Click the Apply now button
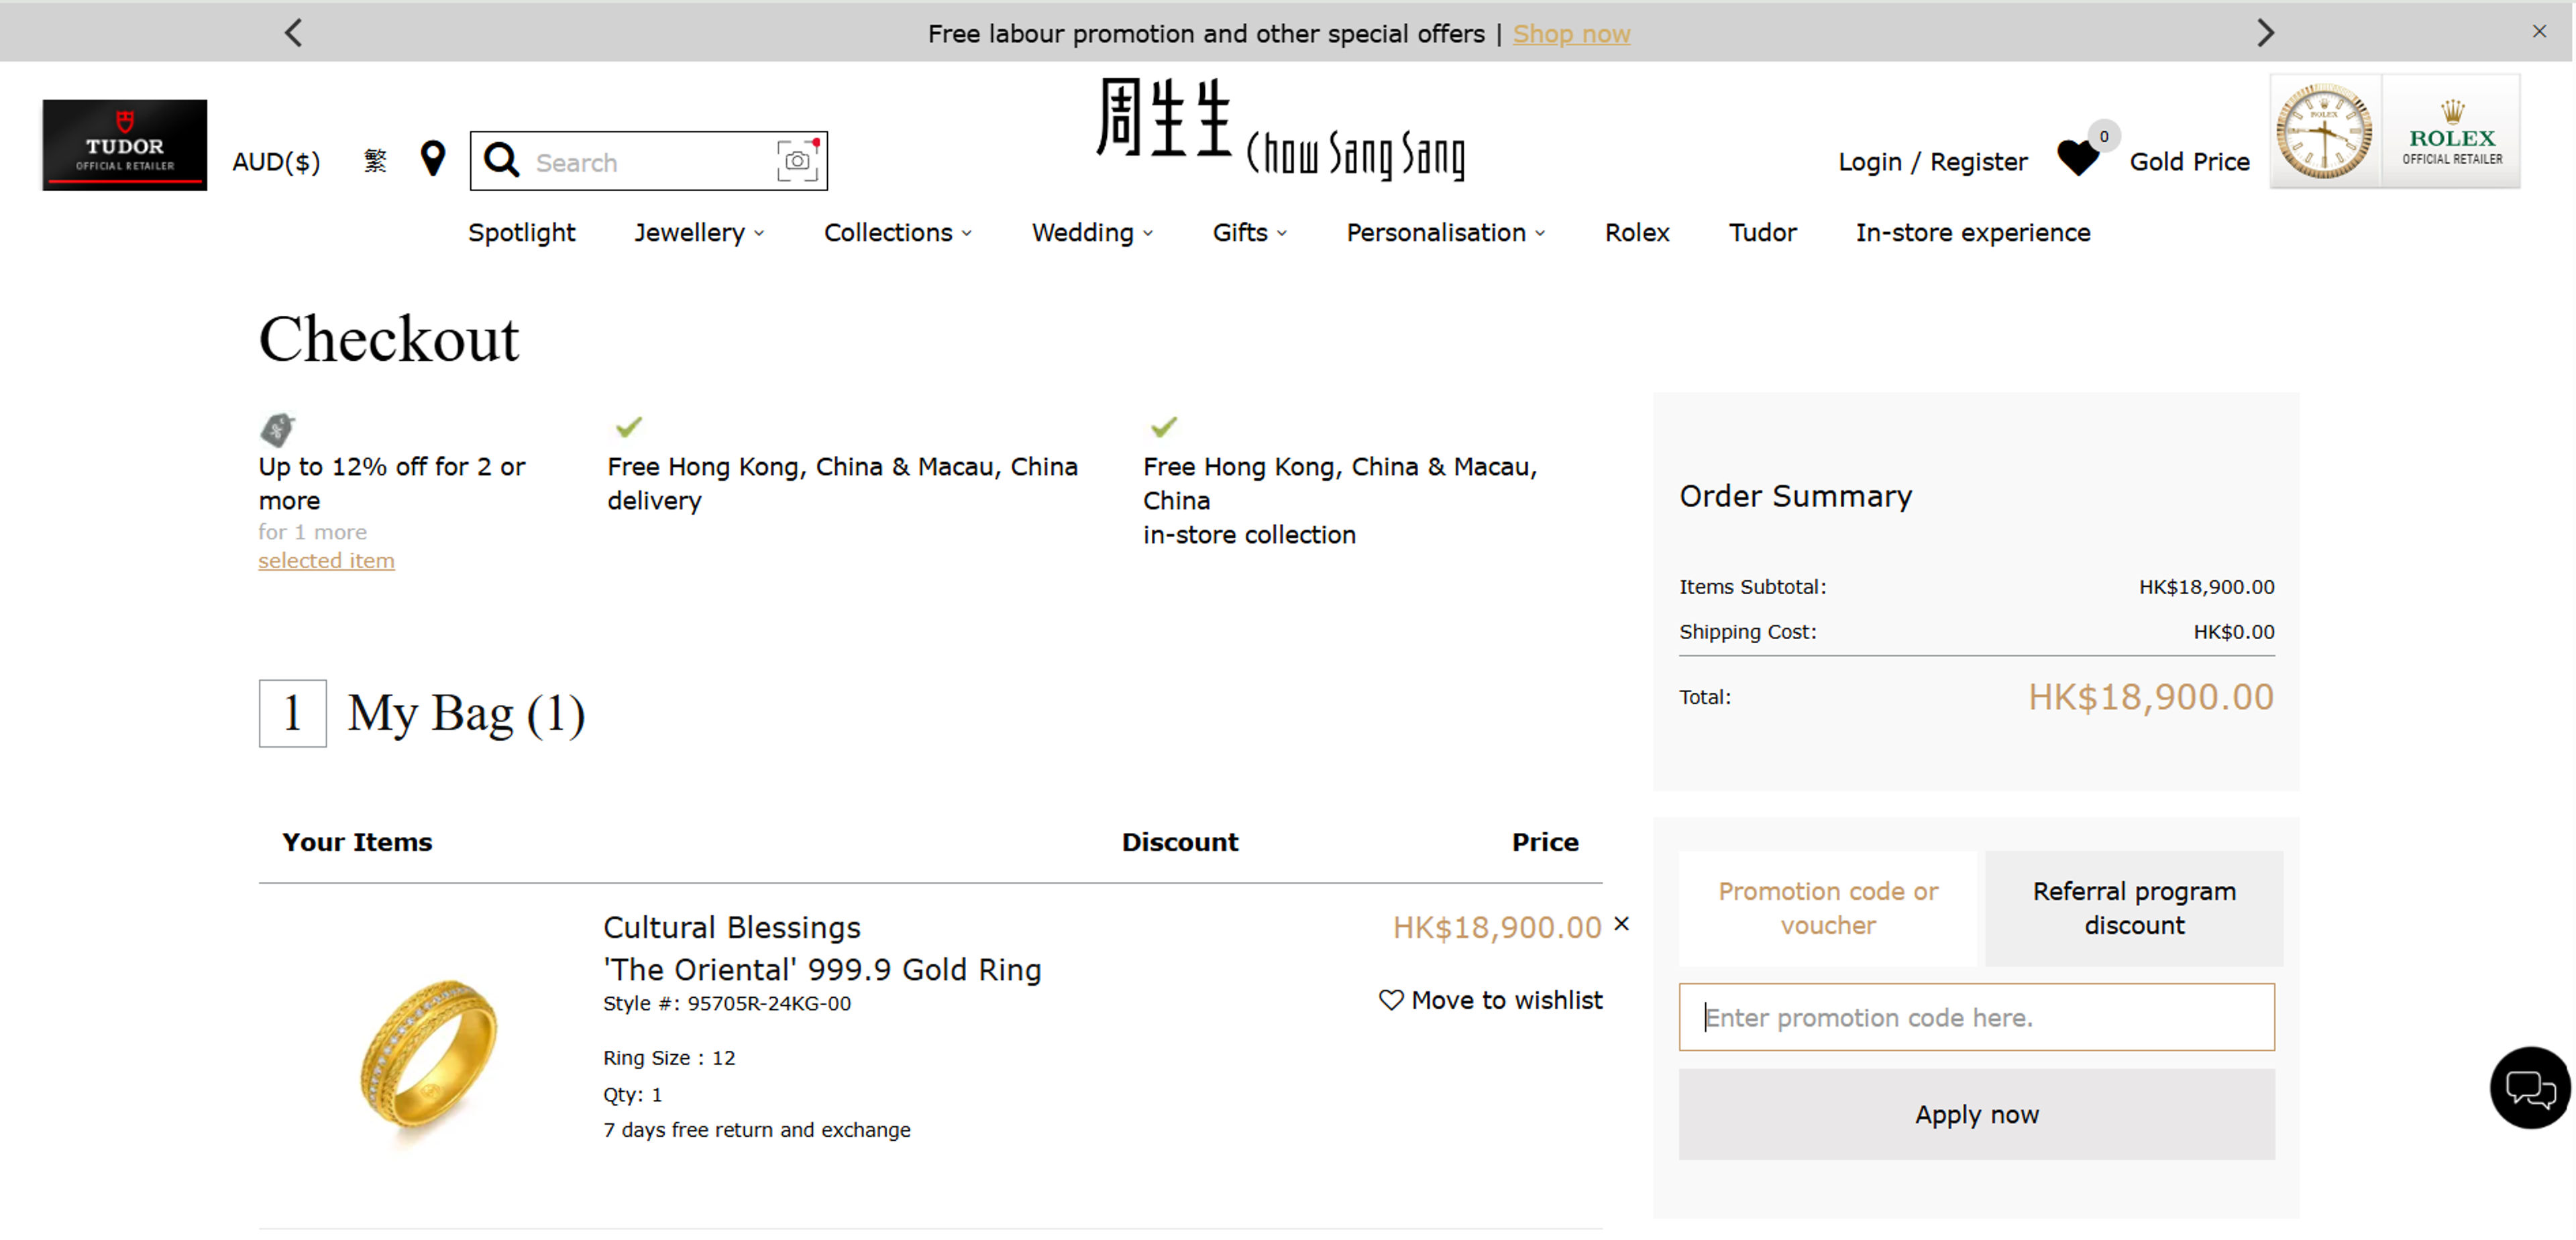Viewport: 2576px width, 1240px height. pos(1976,1114)
